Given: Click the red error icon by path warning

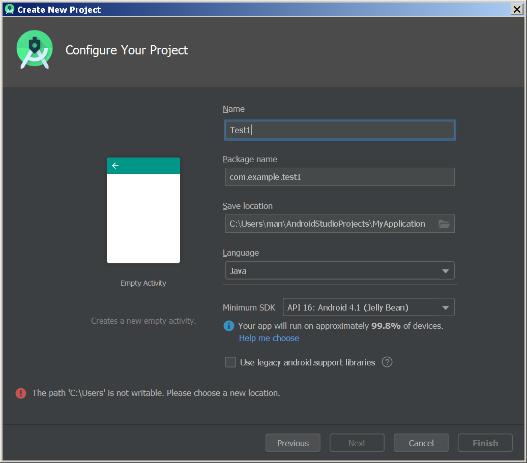Looking at the screenshot, I should (21, 393).
